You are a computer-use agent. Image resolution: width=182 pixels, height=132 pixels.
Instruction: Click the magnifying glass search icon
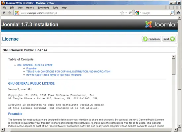click(172, 13)
